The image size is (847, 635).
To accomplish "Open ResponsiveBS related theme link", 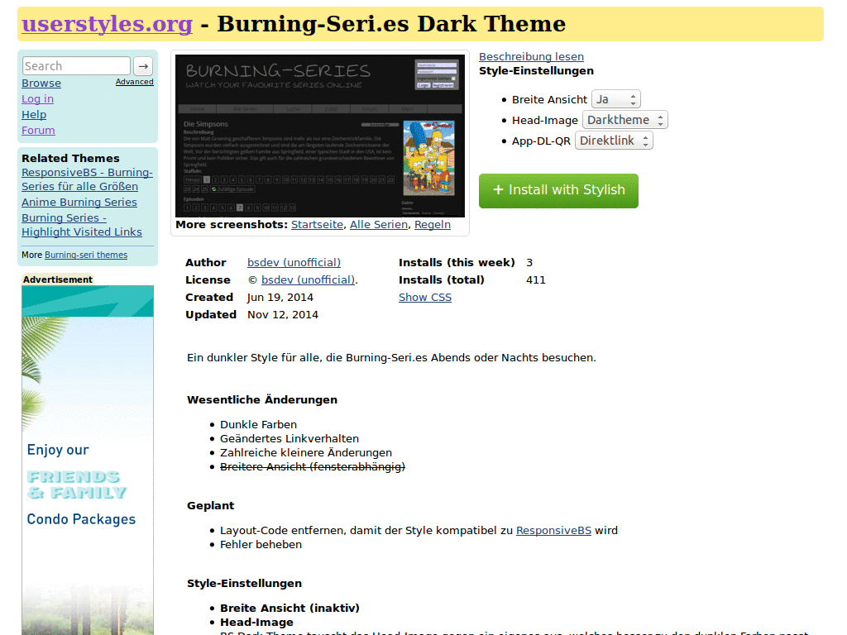I will (x=87, y=179).
